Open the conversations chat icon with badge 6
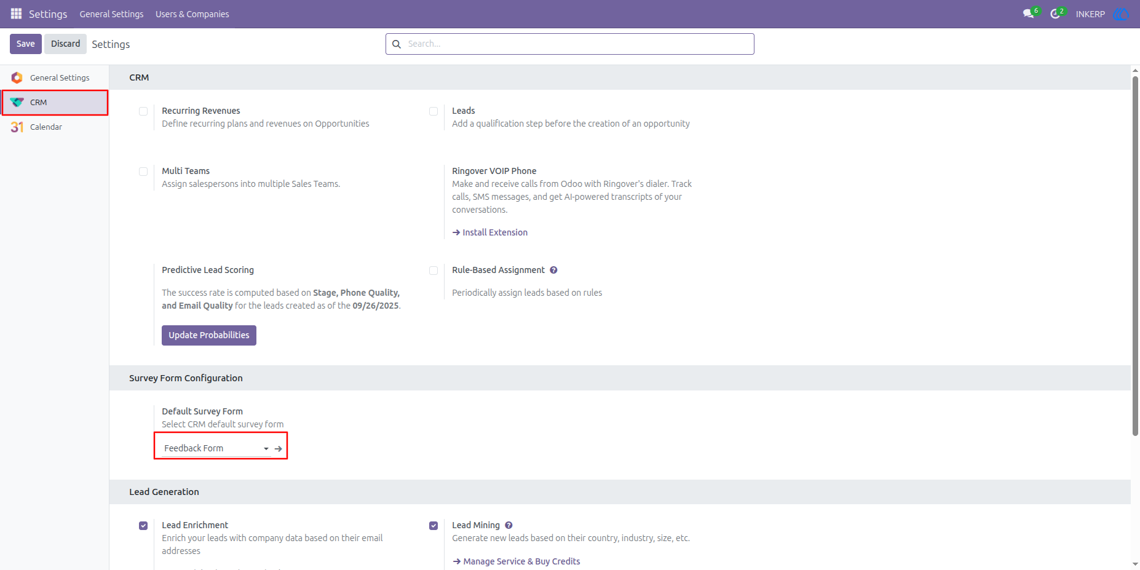The height and width of the screenshot is (570, 1140). pos(1029,14)
